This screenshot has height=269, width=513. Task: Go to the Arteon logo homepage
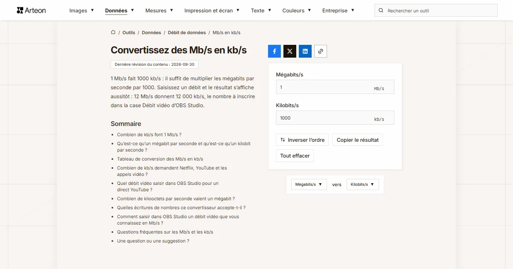pyautogui.click(x=31, y=10)
